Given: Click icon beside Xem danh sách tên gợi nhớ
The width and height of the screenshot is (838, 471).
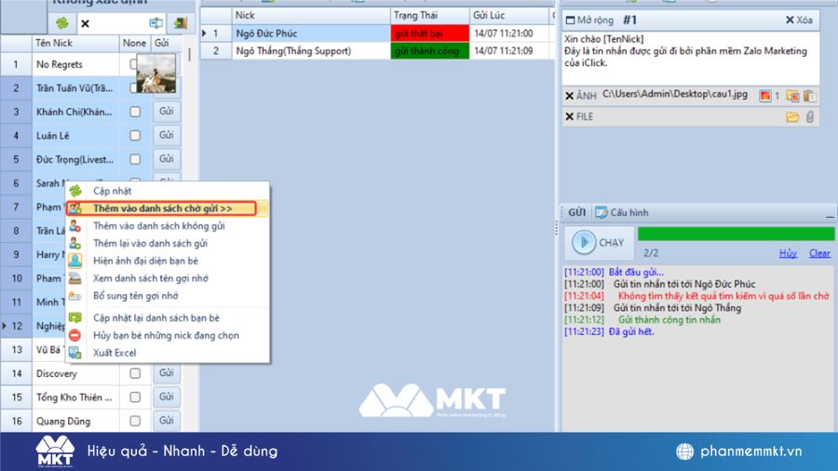Looking at the screenshot, I should click(75, 278).
